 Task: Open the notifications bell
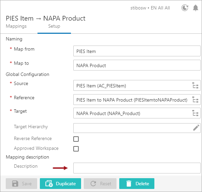point(196,8)
